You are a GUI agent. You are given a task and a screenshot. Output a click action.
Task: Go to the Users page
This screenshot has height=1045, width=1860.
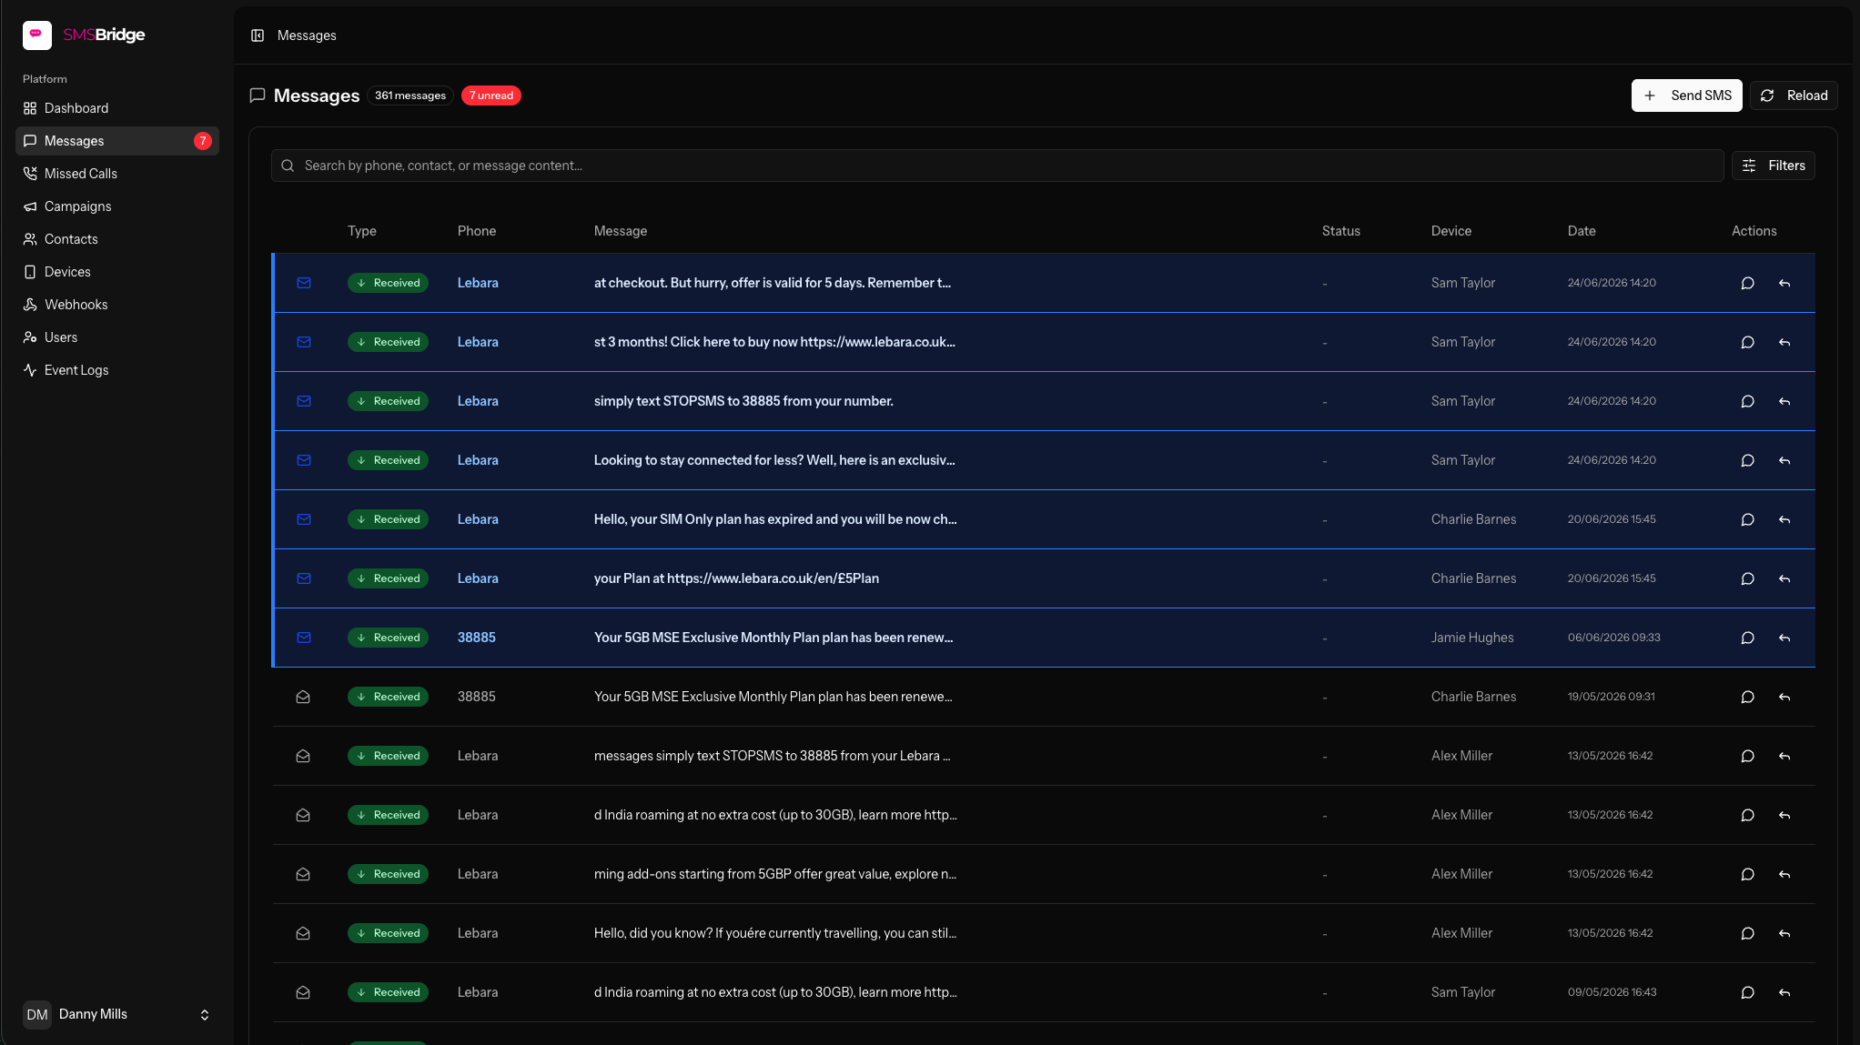117,337
